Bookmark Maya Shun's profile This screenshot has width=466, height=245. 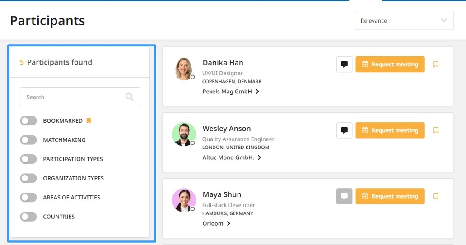[x=436, y=196]
